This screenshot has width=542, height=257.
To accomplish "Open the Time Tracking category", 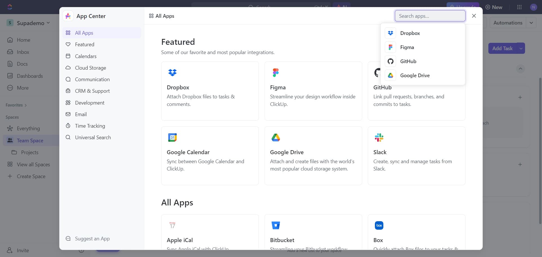I will [x=90, y=126].
